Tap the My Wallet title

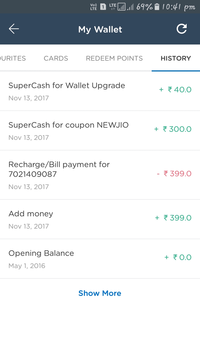coord(100,29)
